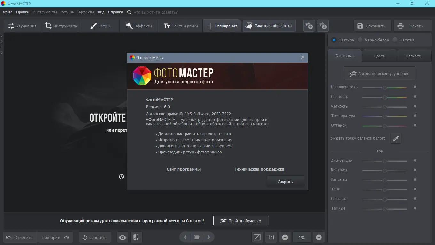435x245 pixels.
Task: Open the Вид menu
Action: pos(101,12)
